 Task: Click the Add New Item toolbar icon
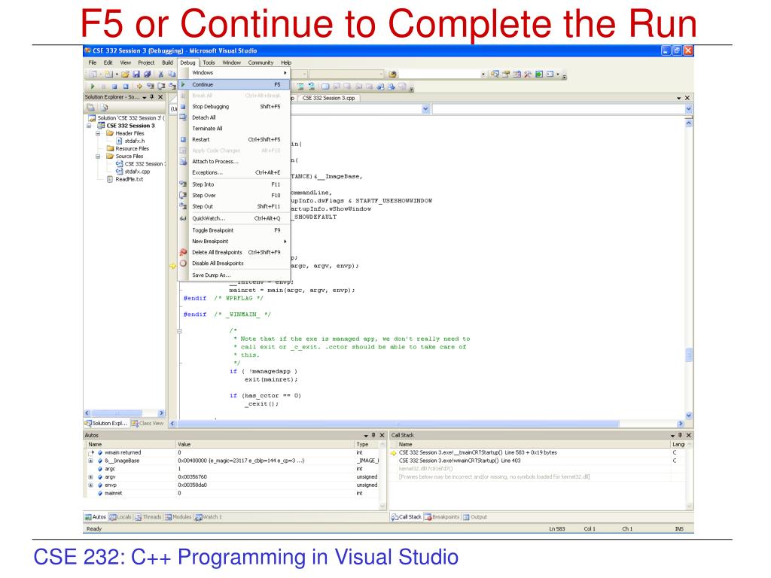click(108, 75)
